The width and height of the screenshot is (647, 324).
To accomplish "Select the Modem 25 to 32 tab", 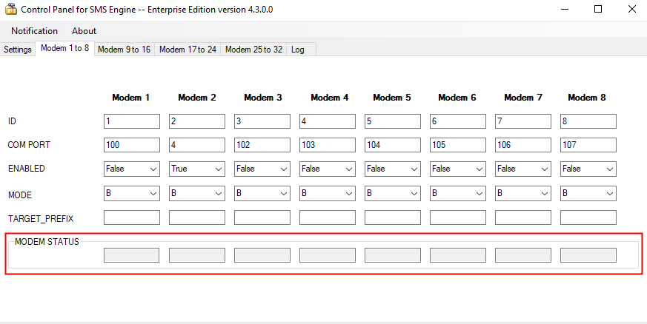I will 253,50.
